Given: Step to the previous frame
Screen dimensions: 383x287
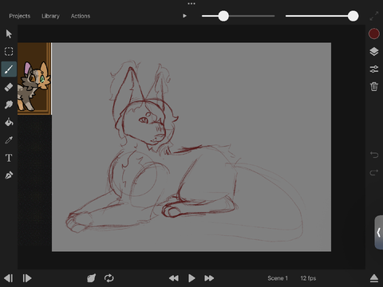Looking at the screenshot, I should coord(9,278).
